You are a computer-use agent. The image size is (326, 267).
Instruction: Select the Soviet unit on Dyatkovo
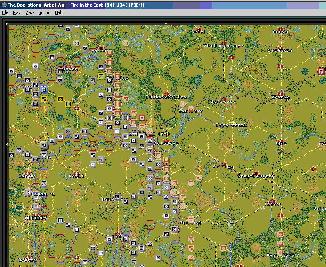[281, 253]
